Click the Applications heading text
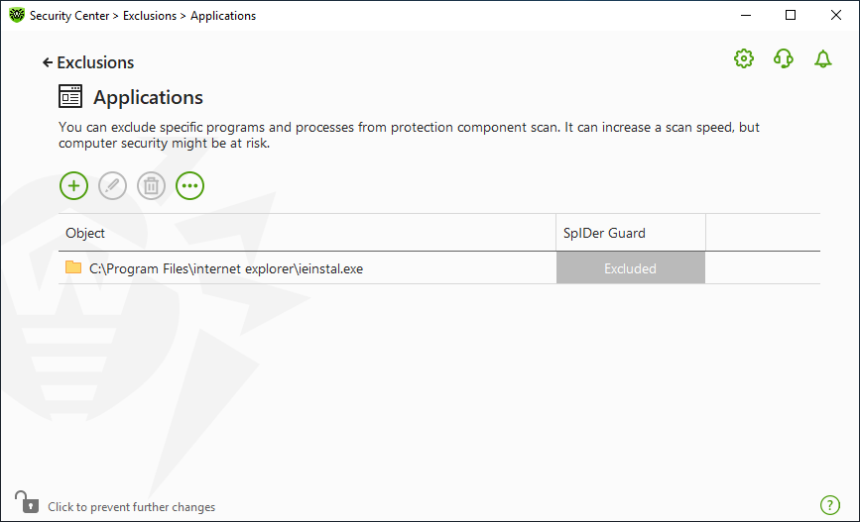 [x=148, y=97]
